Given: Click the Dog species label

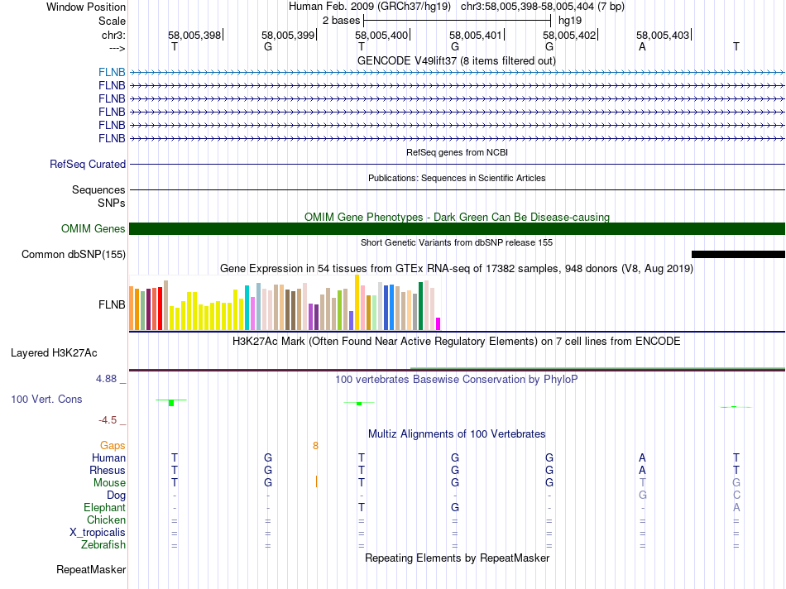Looking at the screenshot, I should [116, 496].
